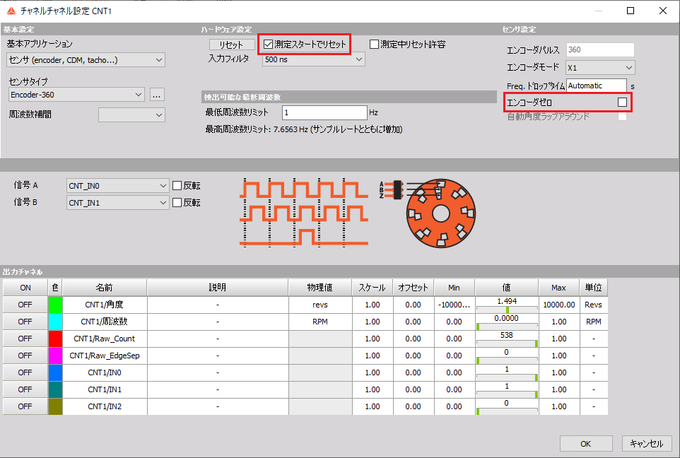Image resolution: width=680 pixels, height=458 pixels.
Task: Click the revs physical value cell
Action: 320,305
